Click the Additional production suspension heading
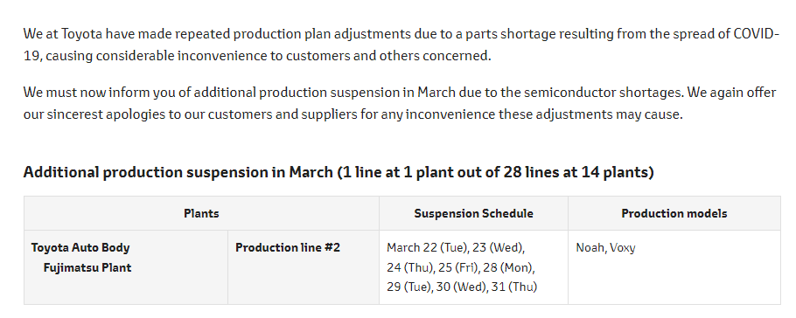 coord(339,172)
